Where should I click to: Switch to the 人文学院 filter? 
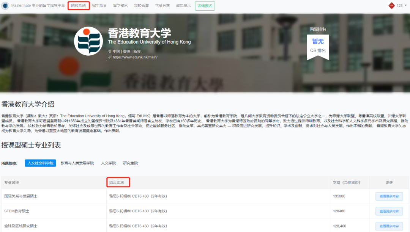click(108, 163)
